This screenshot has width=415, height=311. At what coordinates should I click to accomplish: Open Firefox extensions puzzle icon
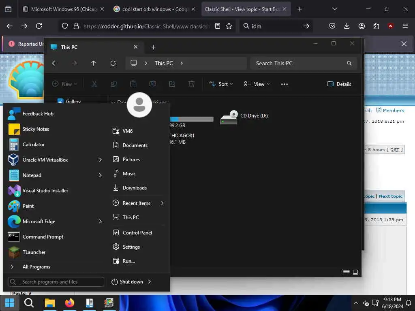[376, 26]
